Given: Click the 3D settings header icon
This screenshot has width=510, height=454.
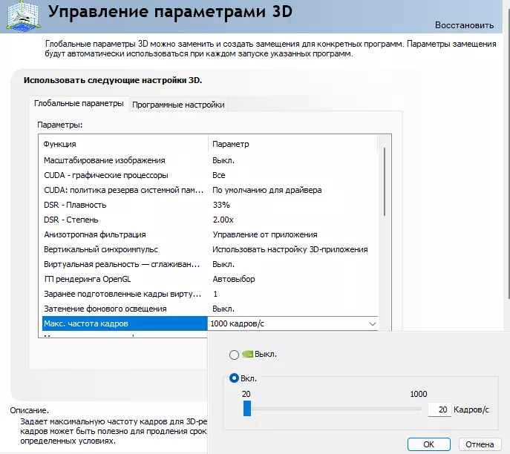Looking at the screenshot, I should pyautogui.click(x=23, y=16).
